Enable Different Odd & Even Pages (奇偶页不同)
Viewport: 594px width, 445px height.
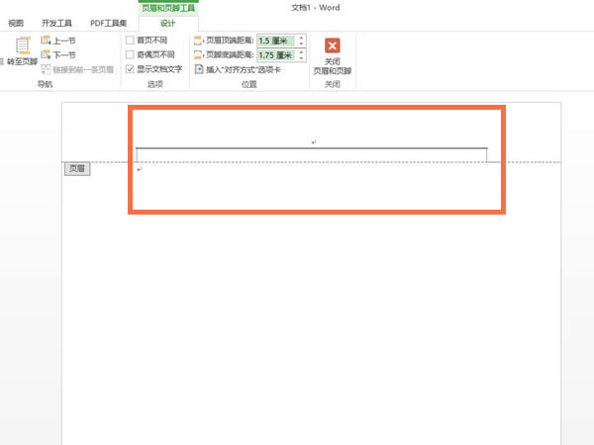pos(130,54)
